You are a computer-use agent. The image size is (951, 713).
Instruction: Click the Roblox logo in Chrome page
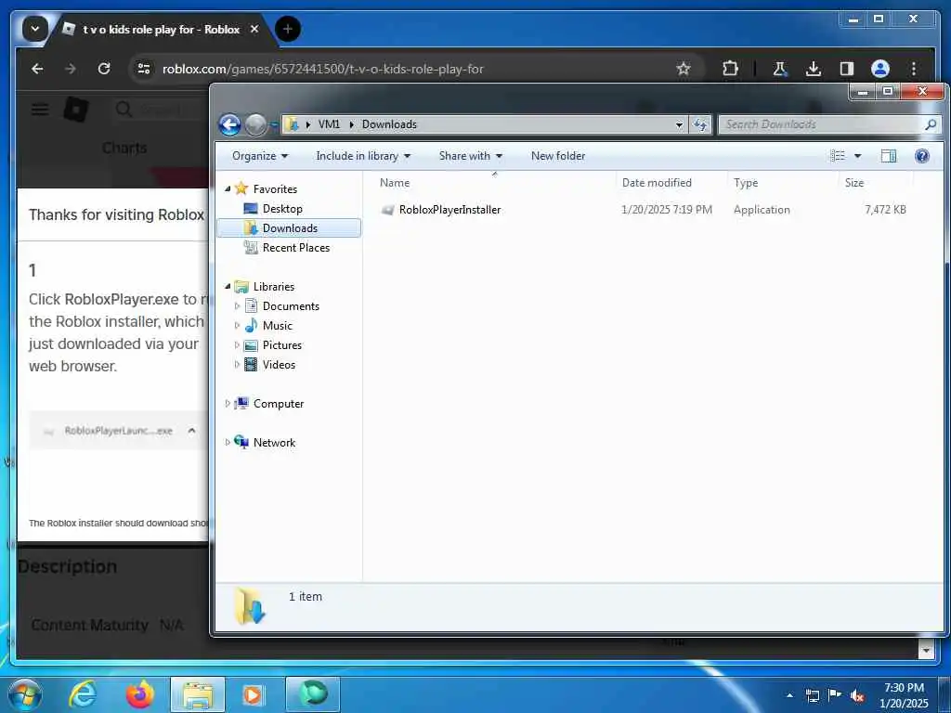(76, 110)
